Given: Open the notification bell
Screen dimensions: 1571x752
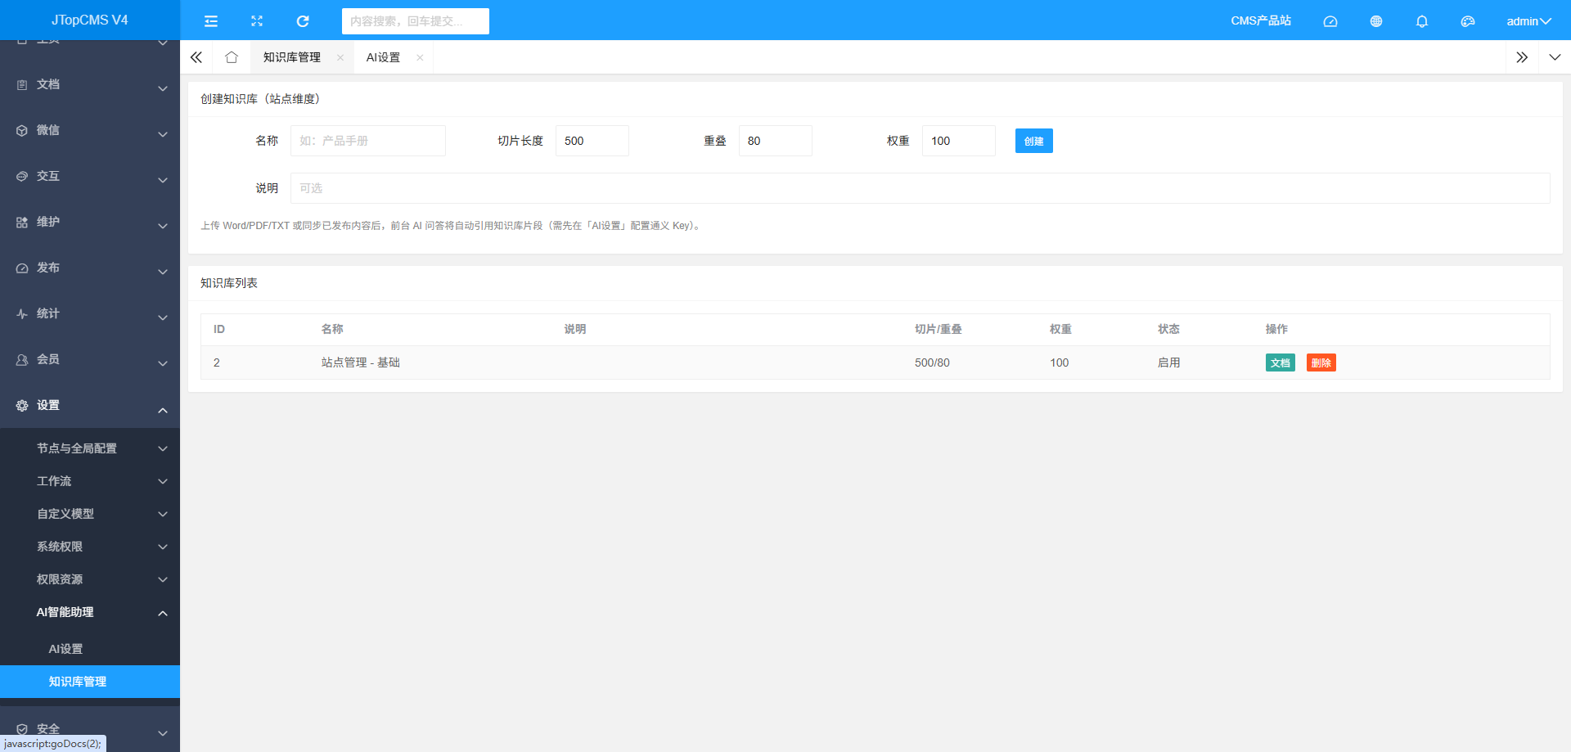Looking at the screenshot, I should coord(1422,21).
